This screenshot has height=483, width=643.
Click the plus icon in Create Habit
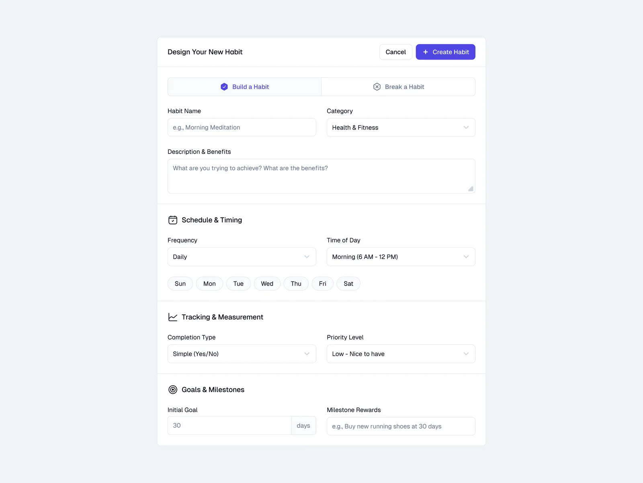coord(426,52)
